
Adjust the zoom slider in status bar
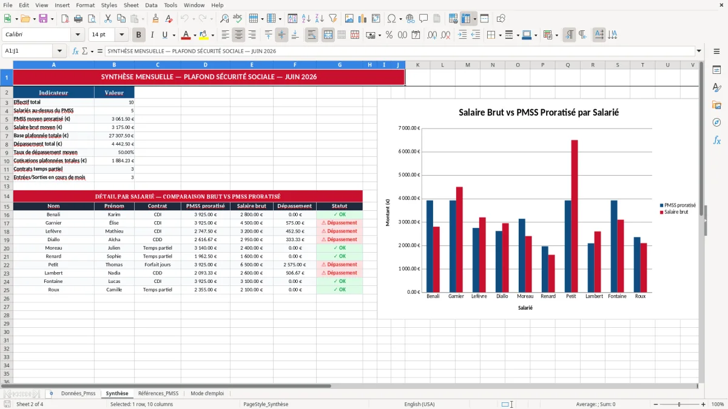pos(679,404)
